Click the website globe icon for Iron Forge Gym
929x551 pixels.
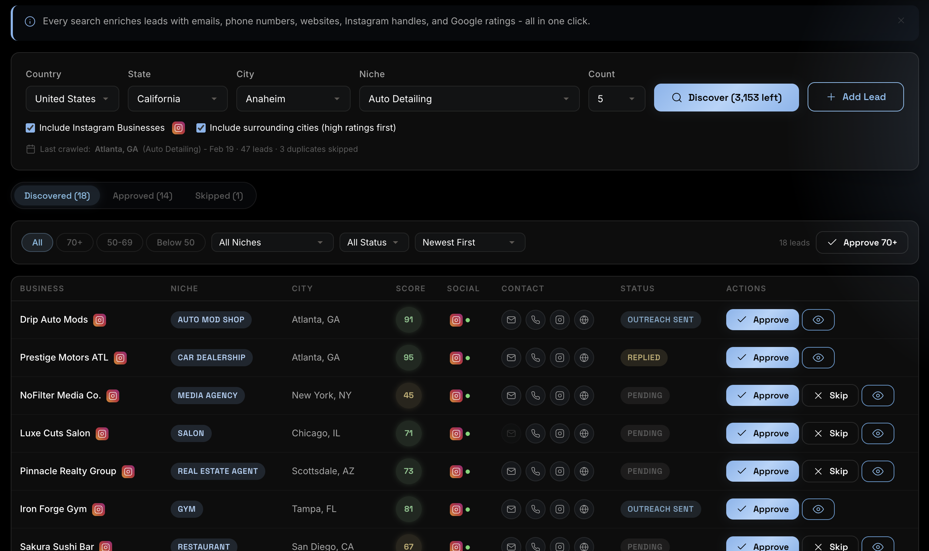584,509
